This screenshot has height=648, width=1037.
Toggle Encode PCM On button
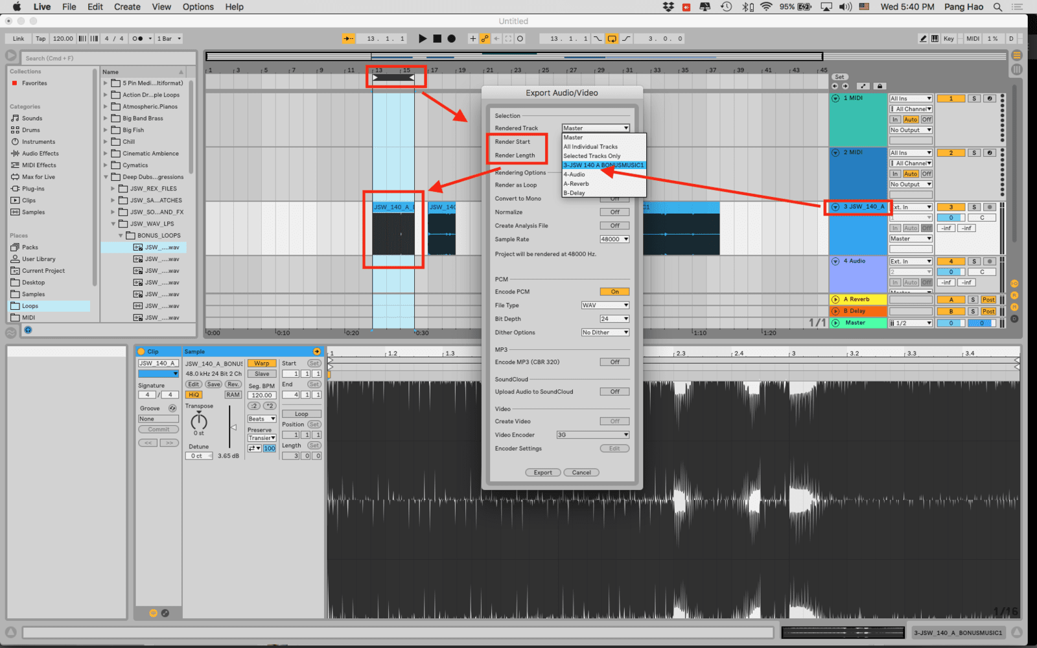614,292
